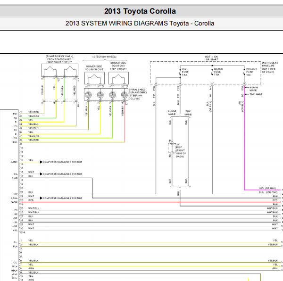The image size is (283, 281).
Task: Click the "E1" terminal label
Action: tap(16, 210)
